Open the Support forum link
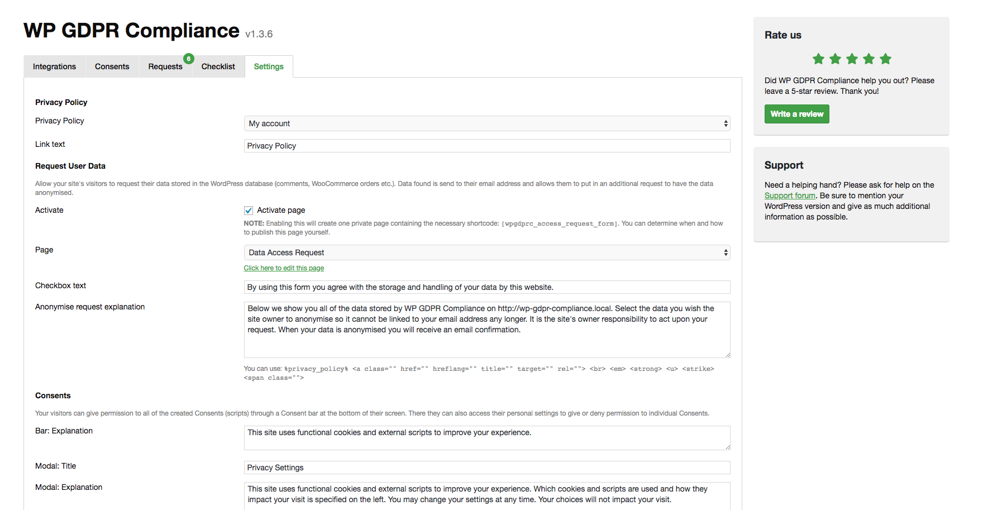This screenshot has height=510, width=983. click(x=790, y=196)
